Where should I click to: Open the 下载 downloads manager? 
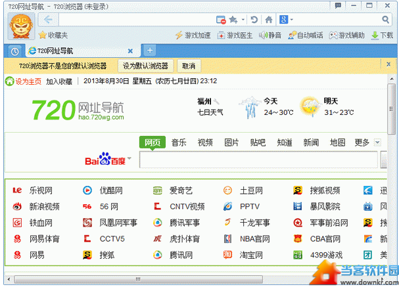382,35
